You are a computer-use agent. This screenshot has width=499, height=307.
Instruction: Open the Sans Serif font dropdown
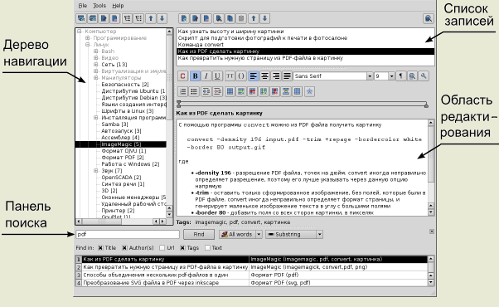pyautogui.click(x=370, y=76)
